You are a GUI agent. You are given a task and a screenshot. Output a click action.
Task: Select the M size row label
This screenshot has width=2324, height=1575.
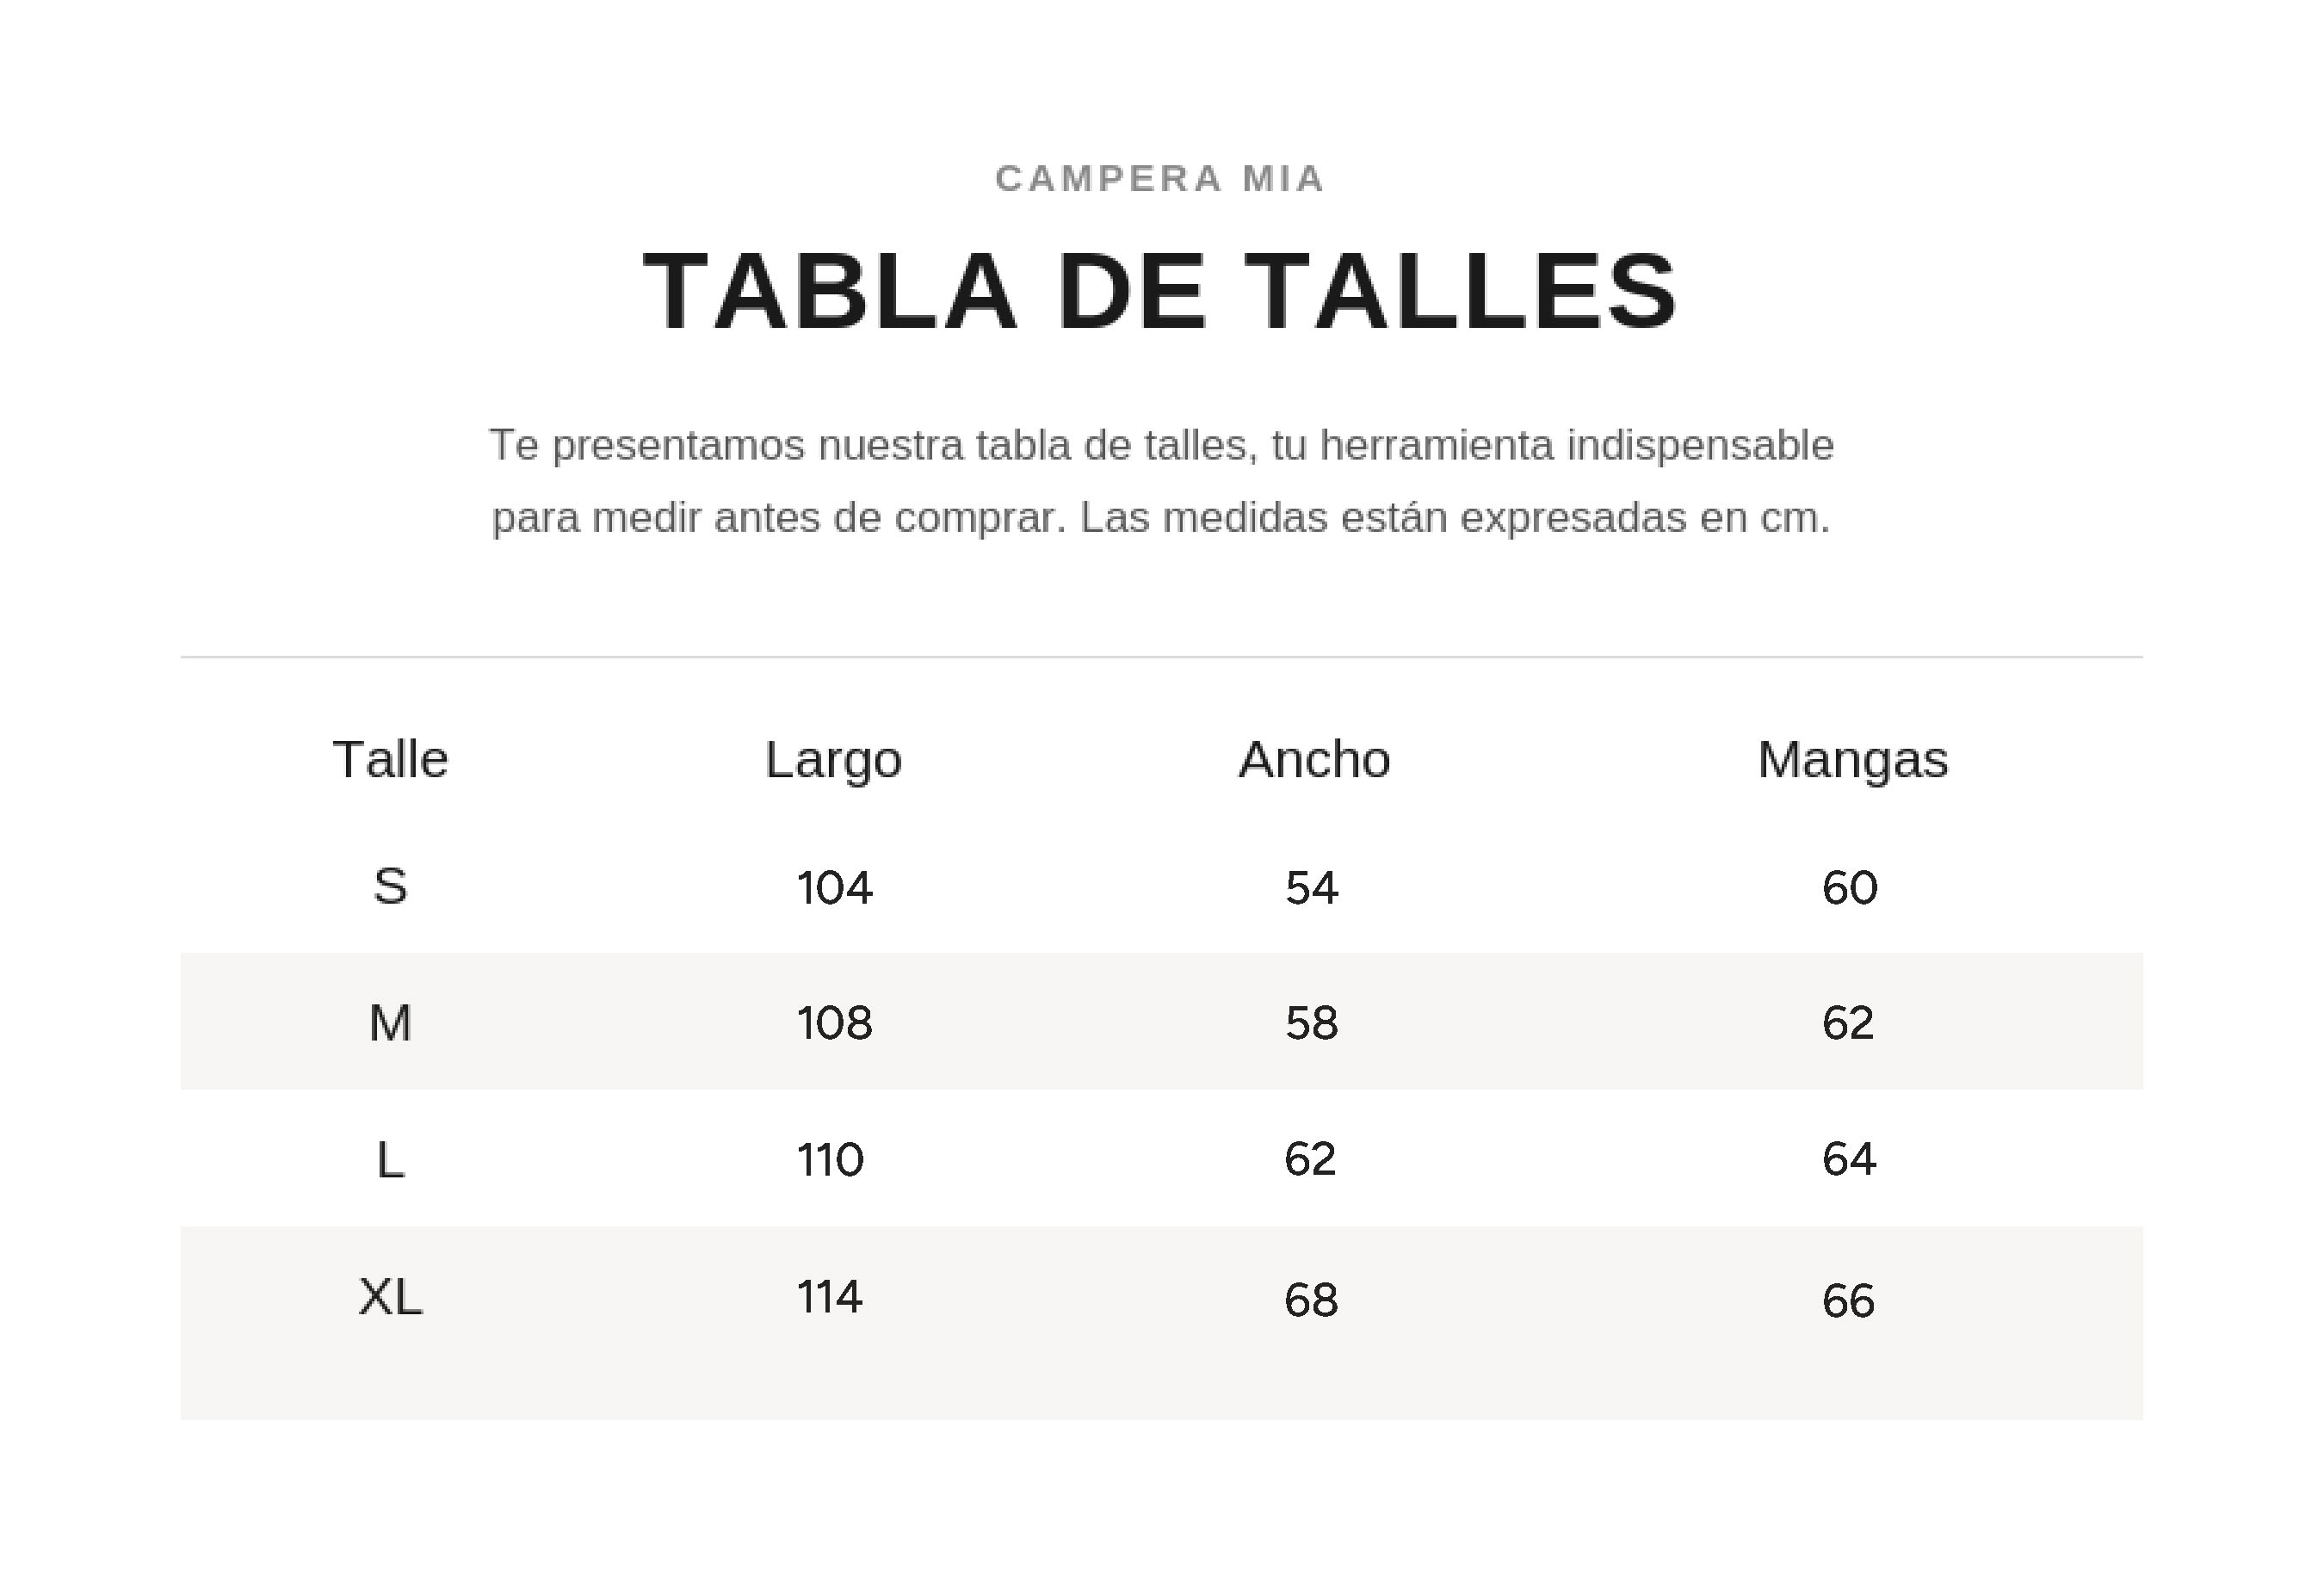pyautogui.click(x=390, y=1023)
